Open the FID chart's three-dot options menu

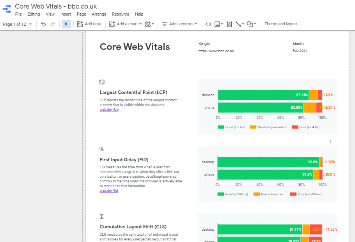coord(331,141)
